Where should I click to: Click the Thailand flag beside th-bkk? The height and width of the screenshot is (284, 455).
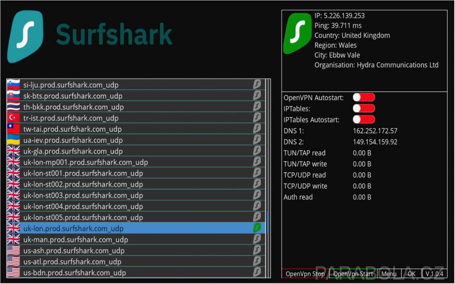coord(13,107)
